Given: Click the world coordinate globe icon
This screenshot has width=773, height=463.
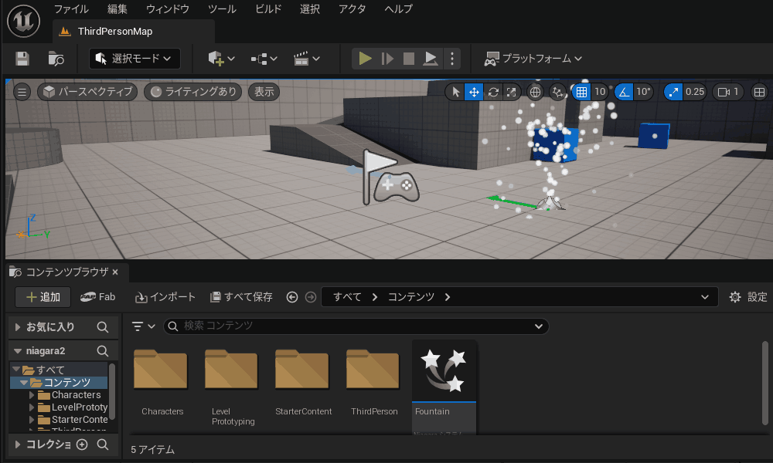Looking at the screenshot, I should [x=535, y=92].
